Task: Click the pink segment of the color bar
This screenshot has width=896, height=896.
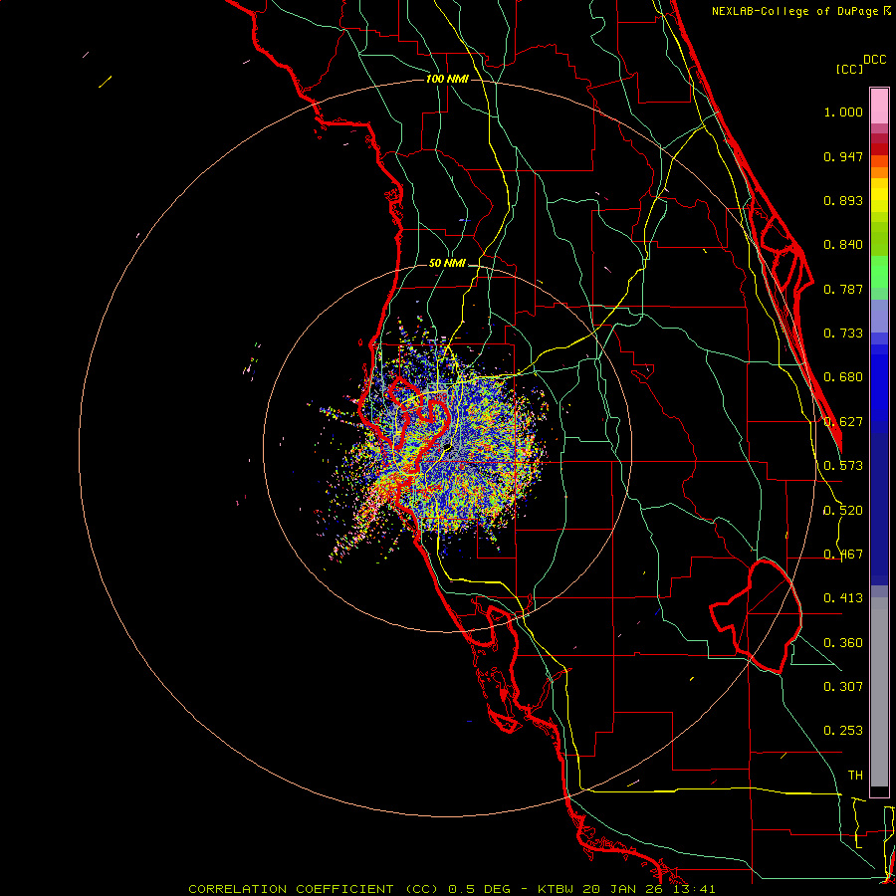Action: [x=879, y=107]
